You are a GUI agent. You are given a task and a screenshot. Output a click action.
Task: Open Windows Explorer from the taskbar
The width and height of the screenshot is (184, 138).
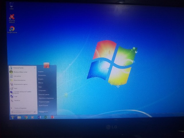[19, 117]
